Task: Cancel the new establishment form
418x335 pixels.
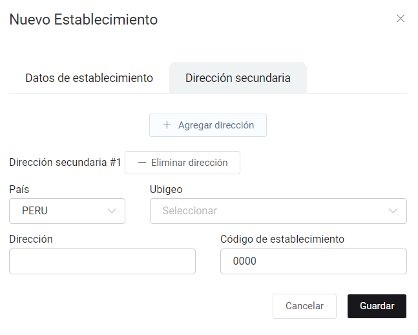Action: coord(304,306)
